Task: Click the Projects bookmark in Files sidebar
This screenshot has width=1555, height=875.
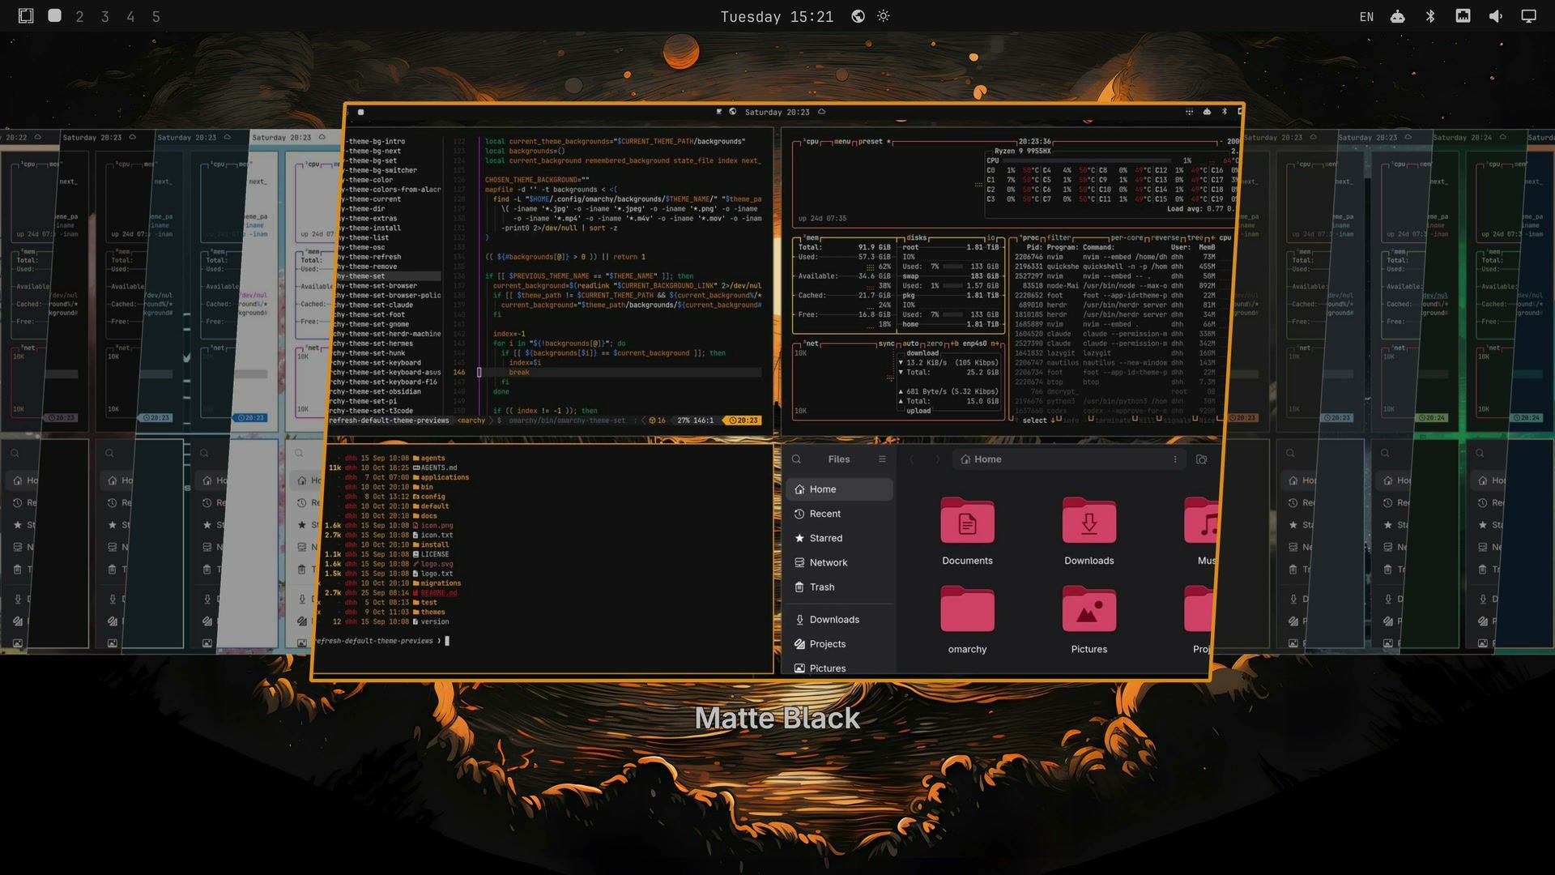Action: [x=839, y=644]
